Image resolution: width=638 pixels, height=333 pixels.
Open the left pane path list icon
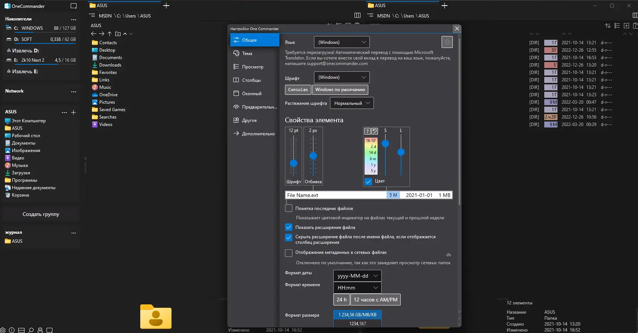(x=92, y=16)
